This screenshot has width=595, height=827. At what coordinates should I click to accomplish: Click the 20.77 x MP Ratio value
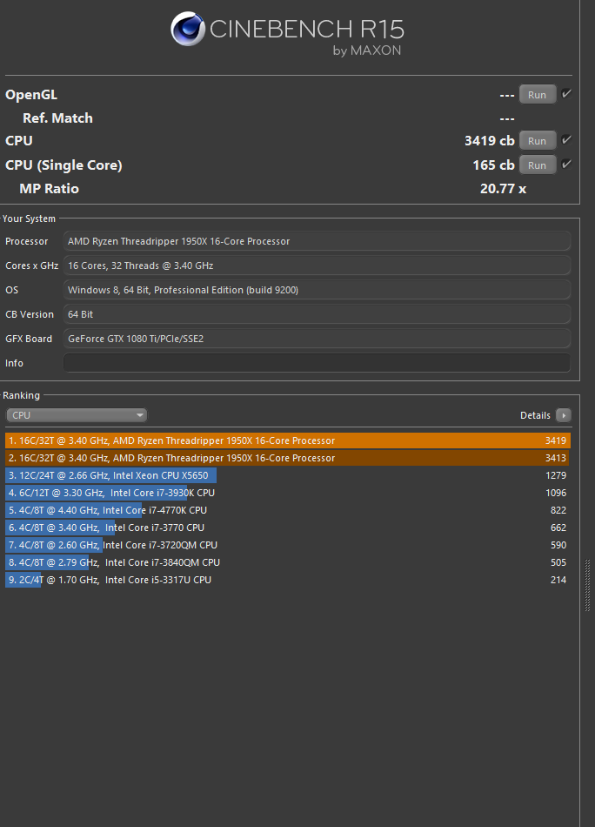tap(503, 189)
